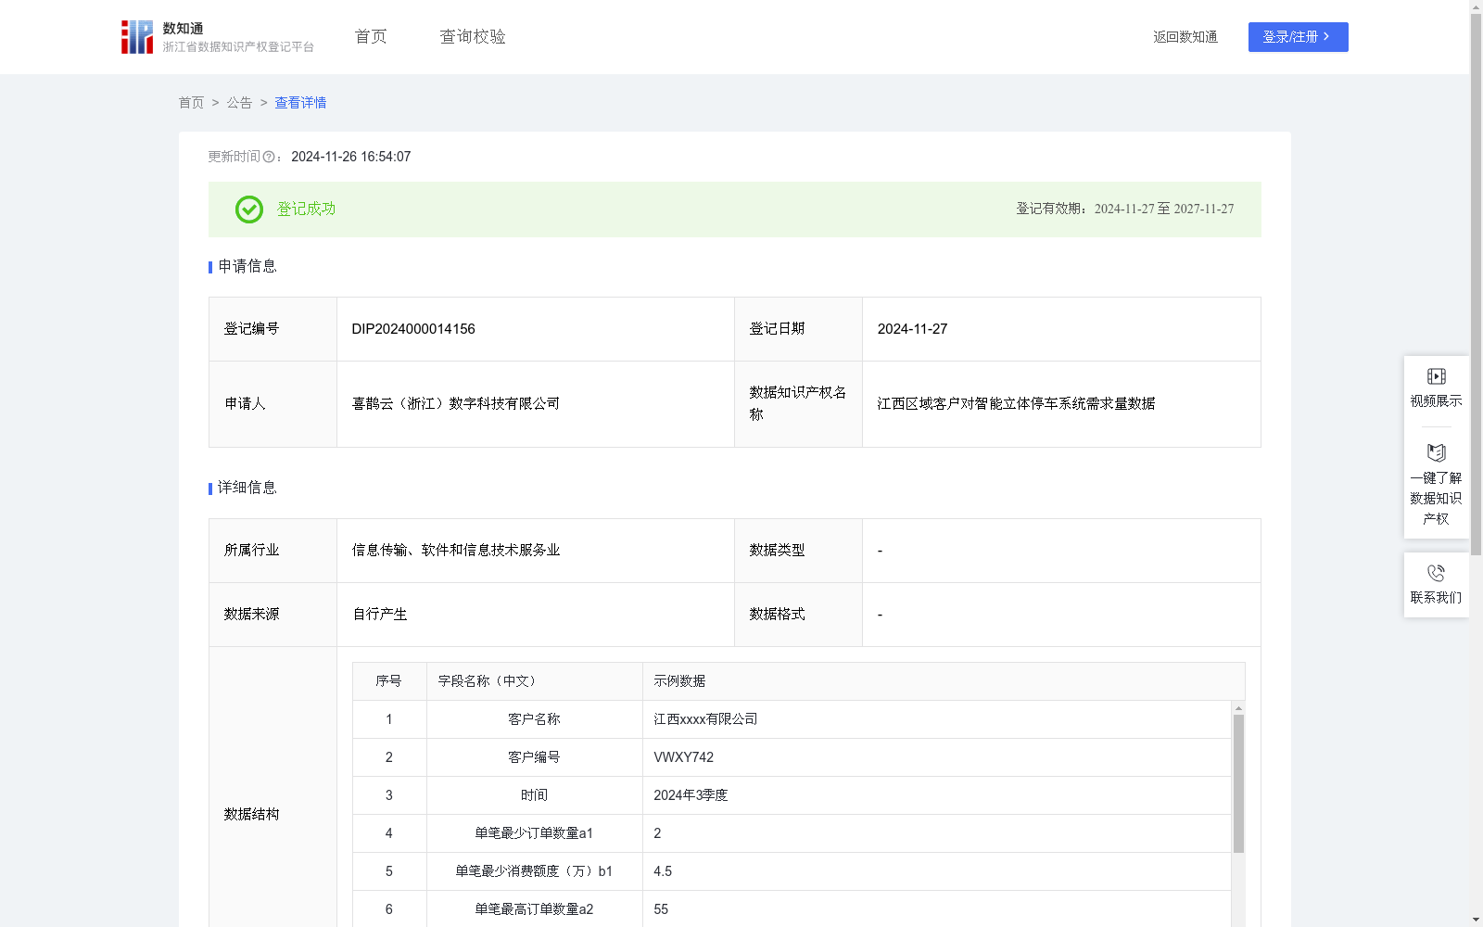1483x927 pixels.
Task: Click the 返回数知通 link
Action: (1185, 37)
